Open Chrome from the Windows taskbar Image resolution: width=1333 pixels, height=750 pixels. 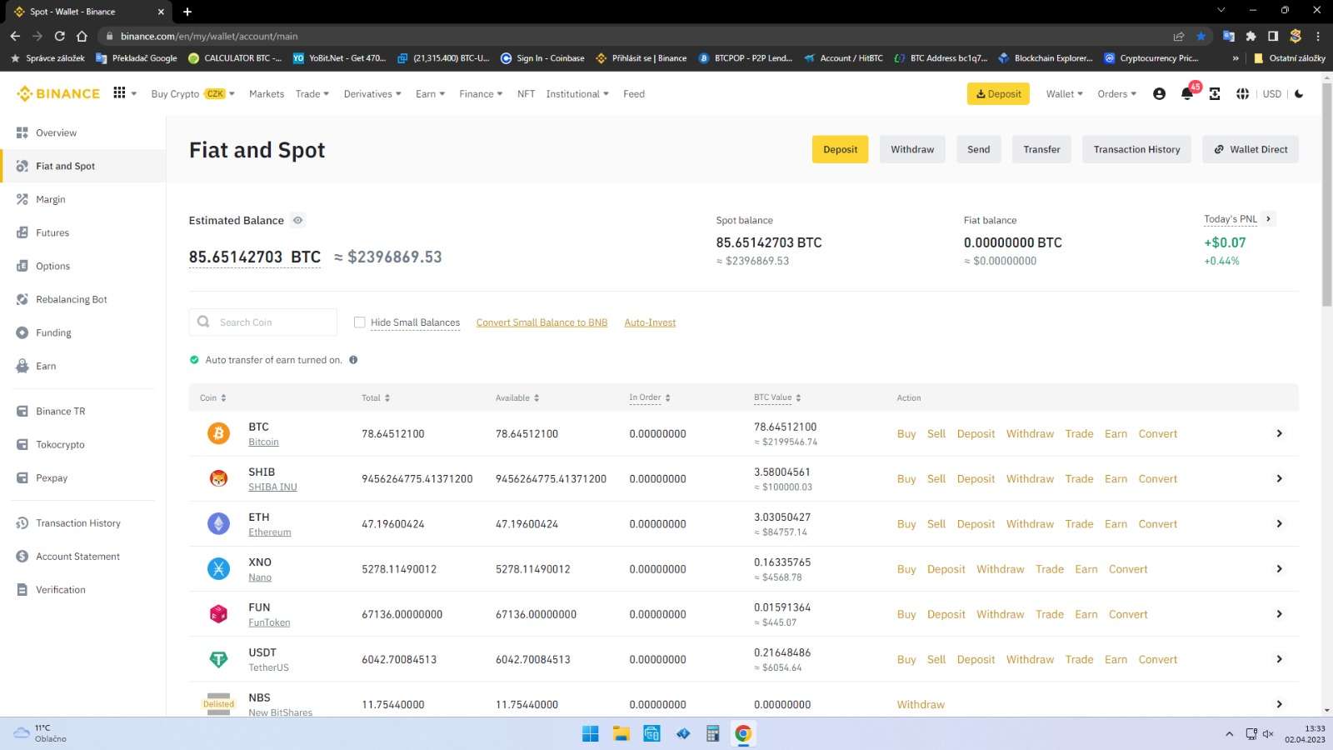click(x=743, y=733)
